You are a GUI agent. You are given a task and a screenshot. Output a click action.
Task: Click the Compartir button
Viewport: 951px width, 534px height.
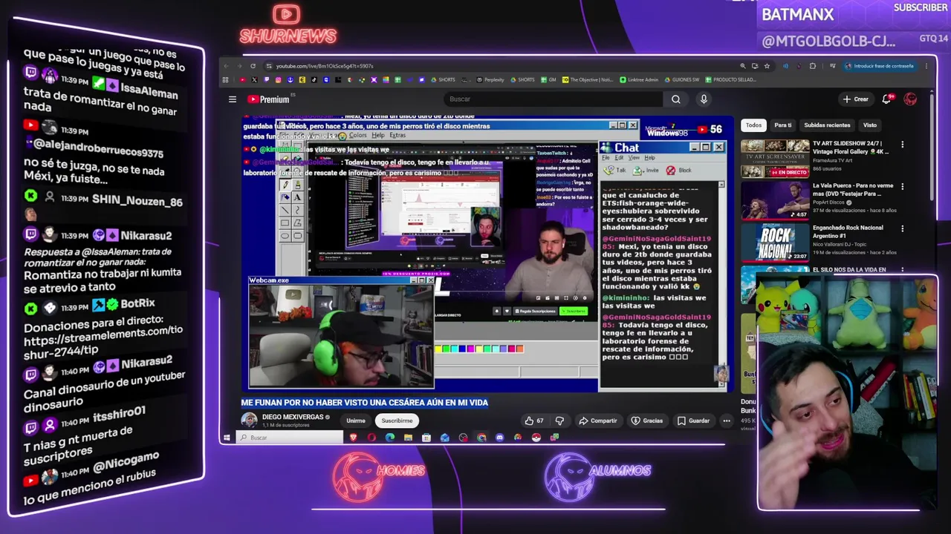598,421
